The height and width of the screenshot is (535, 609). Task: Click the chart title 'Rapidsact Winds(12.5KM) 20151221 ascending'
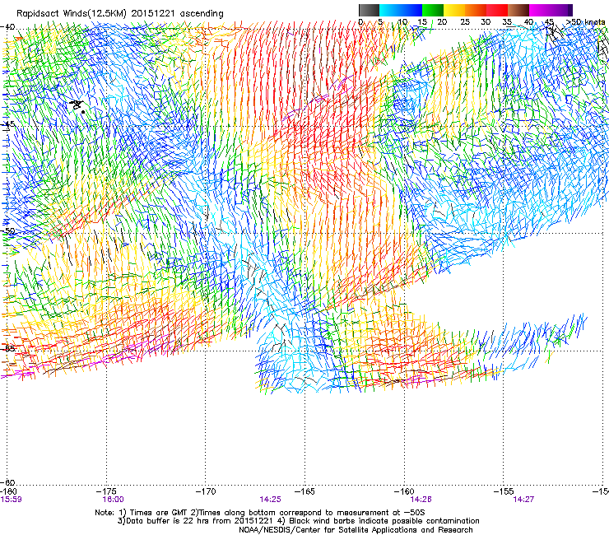[x=120, y=14]
